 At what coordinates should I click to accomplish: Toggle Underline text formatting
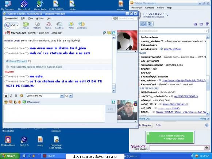16,96
